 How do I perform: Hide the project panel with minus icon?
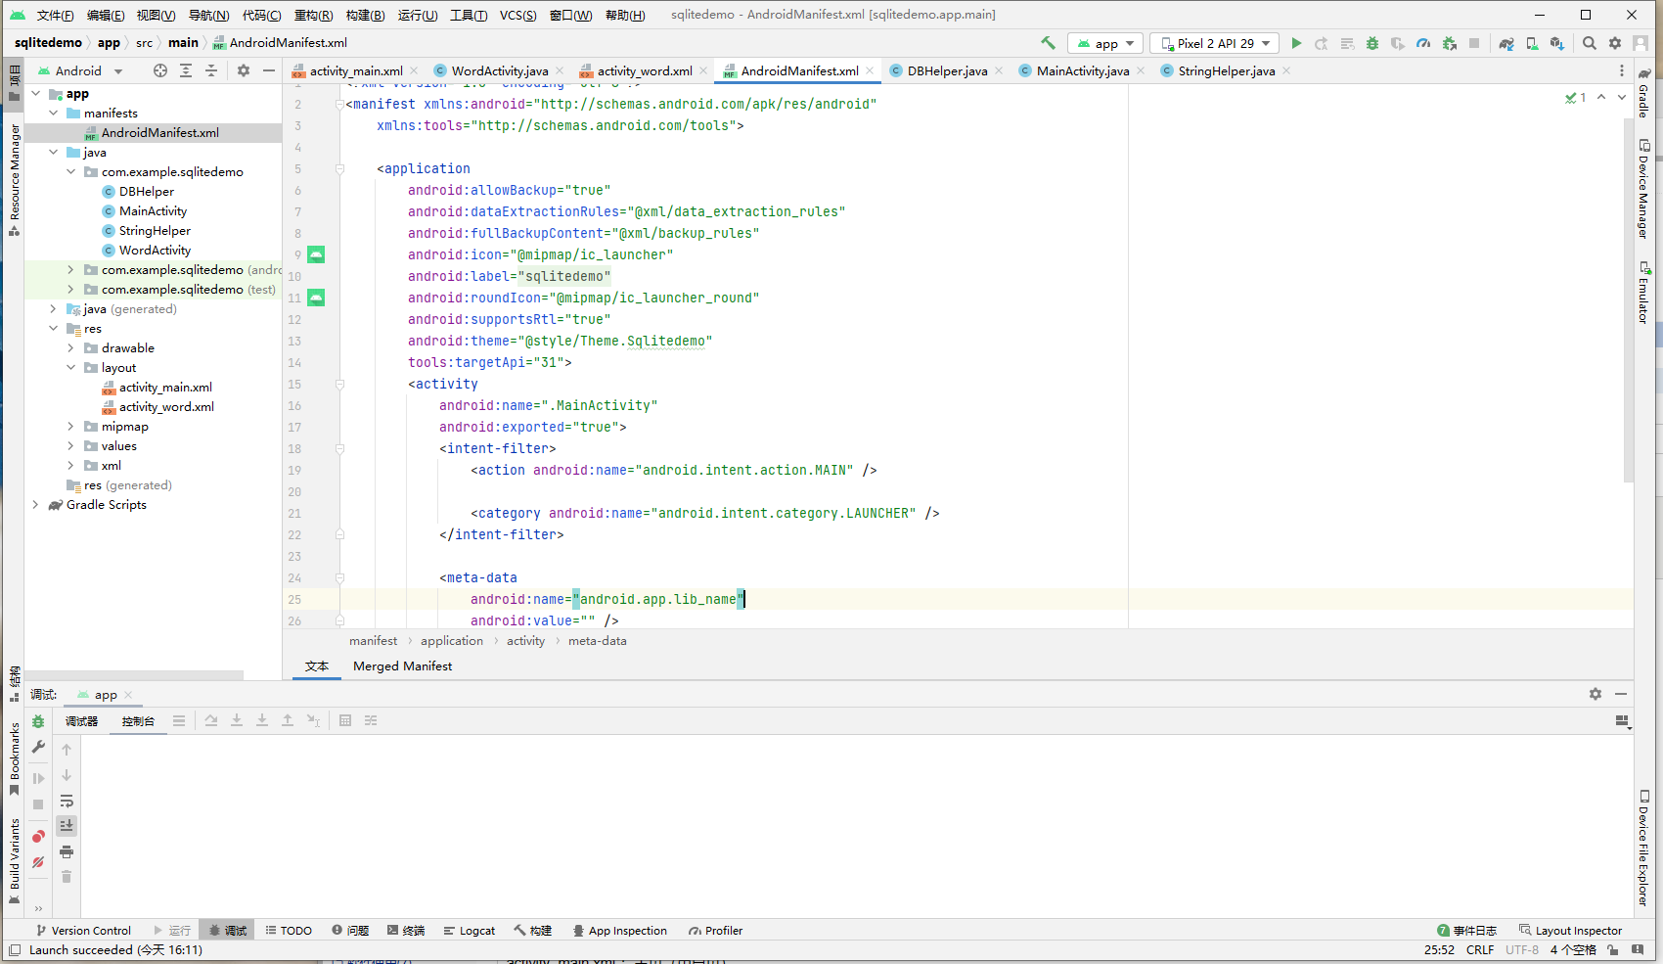[x=269, y=70]
